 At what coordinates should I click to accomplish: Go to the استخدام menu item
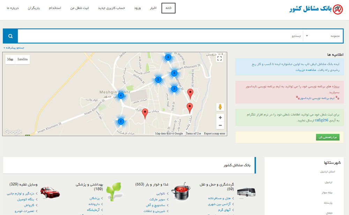(55, 8)
